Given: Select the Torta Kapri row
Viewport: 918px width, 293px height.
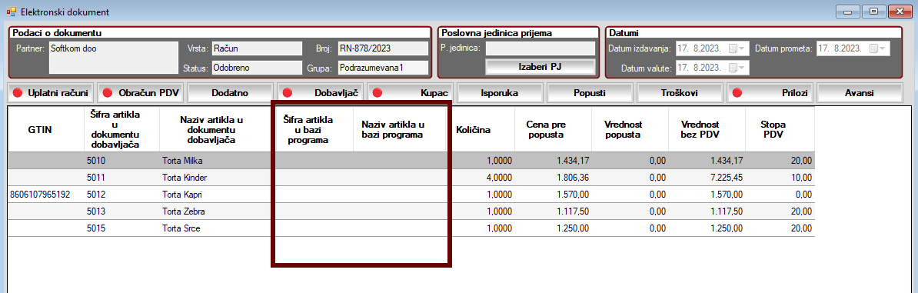Looking at the screenshot, I should tap(411, 195).
